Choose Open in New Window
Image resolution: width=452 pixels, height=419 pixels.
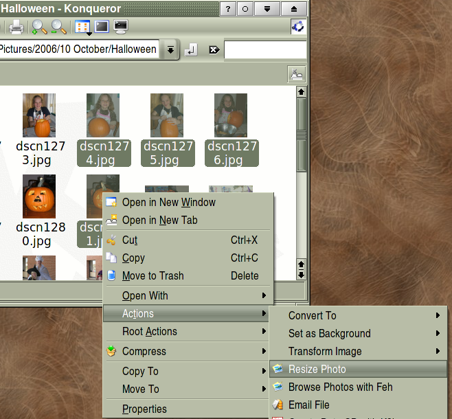[x=188, y=203]
